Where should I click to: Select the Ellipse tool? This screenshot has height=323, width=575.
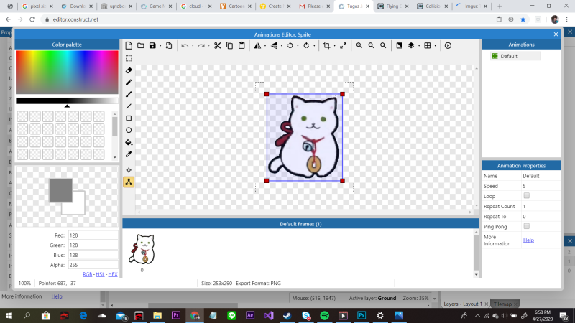click(129, 130)
